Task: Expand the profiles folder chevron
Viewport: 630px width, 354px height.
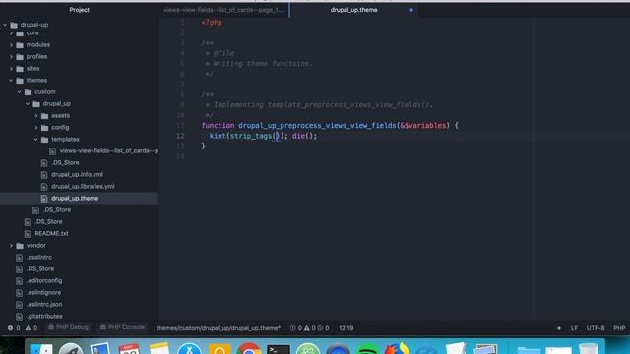Action: click(11, 57)
